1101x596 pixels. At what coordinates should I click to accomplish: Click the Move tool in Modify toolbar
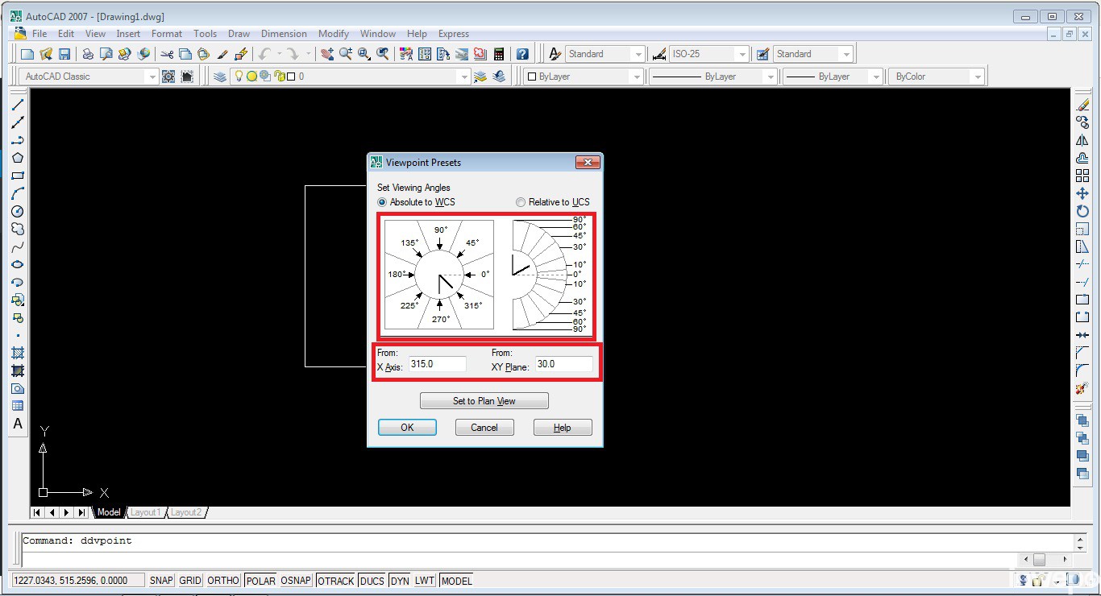tap(1082, 193)
